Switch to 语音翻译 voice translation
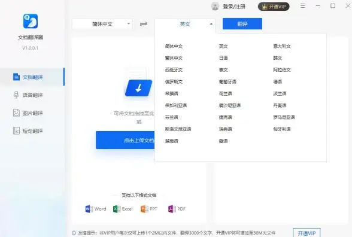352x237 pixels. (x=32, y=95)
